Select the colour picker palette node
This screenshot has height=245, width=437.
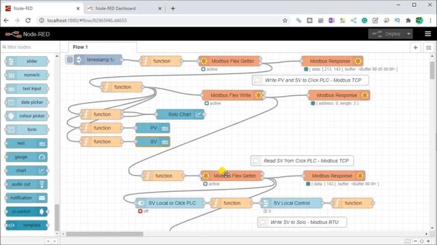pyautogui.click(x=27, y=116)
